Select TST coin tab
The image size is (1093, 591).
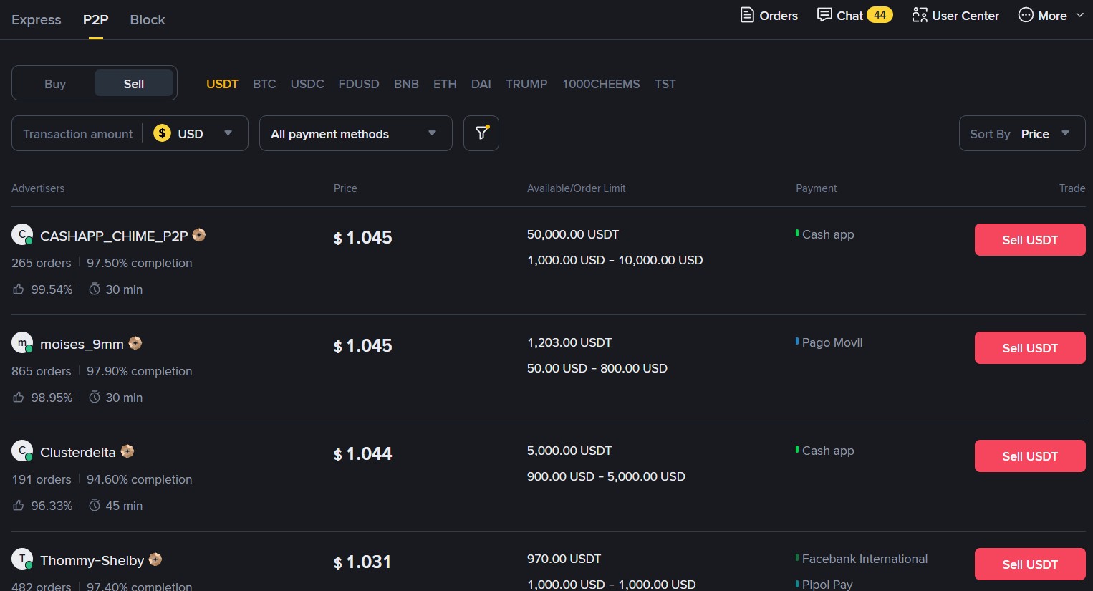[665, 84]
